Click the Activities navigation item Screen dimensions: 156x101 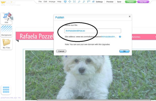tap(136, 37)
